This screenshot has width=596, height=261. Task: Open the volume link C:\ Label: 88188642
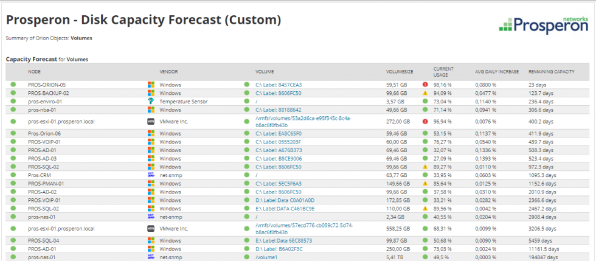279,110
